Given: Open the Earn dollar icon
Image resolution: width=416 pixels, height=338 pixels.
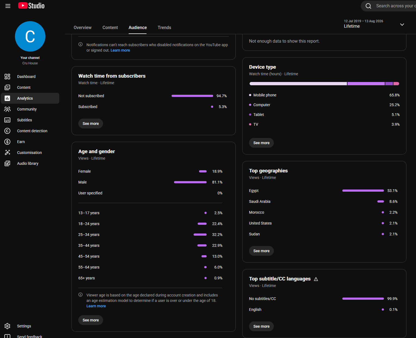Looking at the screenshot, I should click(x=7, y=142).
